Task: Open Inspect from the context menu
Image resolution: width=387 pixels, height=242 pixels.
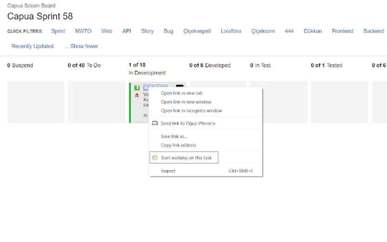Action: (x=168, y=171)
